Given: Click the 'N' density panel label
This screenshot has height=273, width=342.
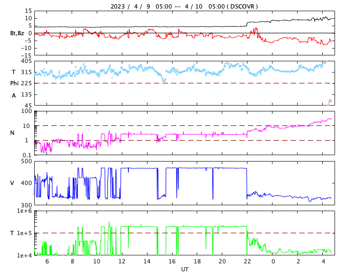Looking at the screenshot, I should 12,133.
